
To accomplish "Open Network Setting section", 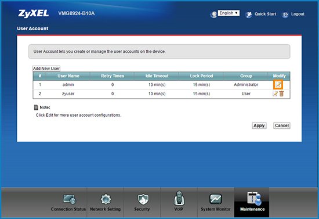I will [x=106, y=203].
